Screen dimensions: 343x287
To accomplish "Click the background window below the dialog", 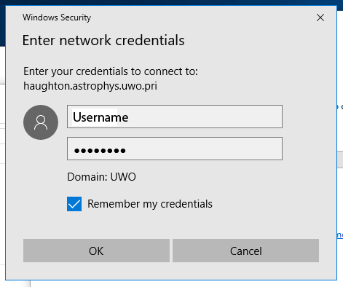I will pos(184,284).
